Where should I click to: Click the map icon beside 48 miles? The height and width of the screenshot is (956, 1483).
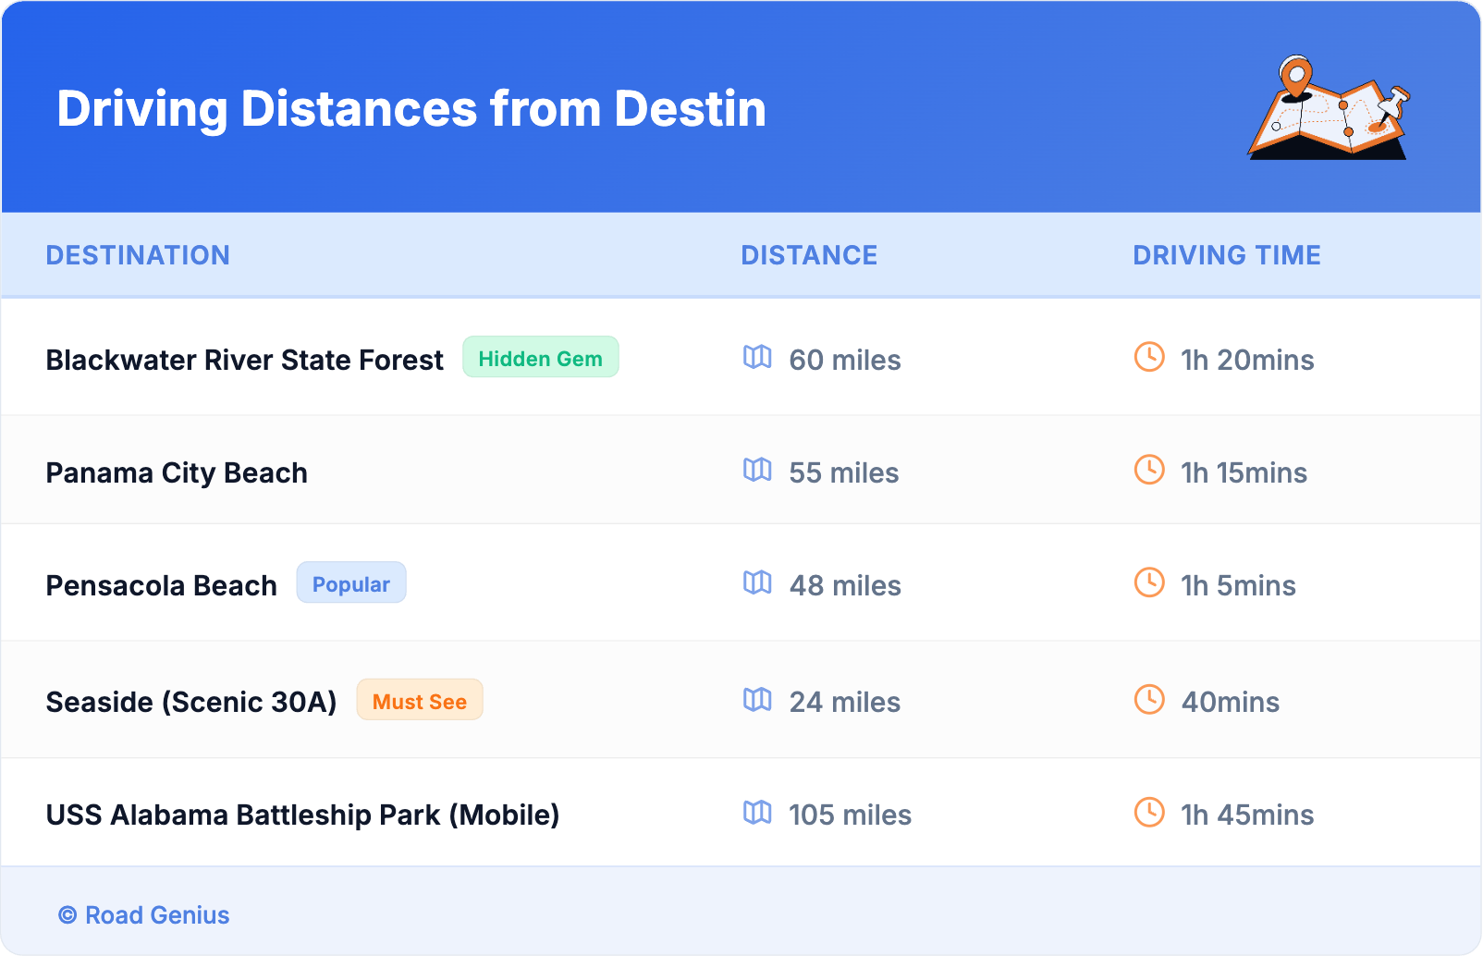(x=757, y=582)
